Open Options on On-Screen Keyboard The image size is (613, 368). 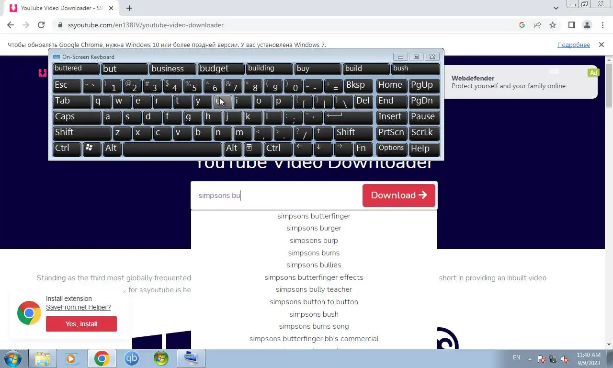392,149
